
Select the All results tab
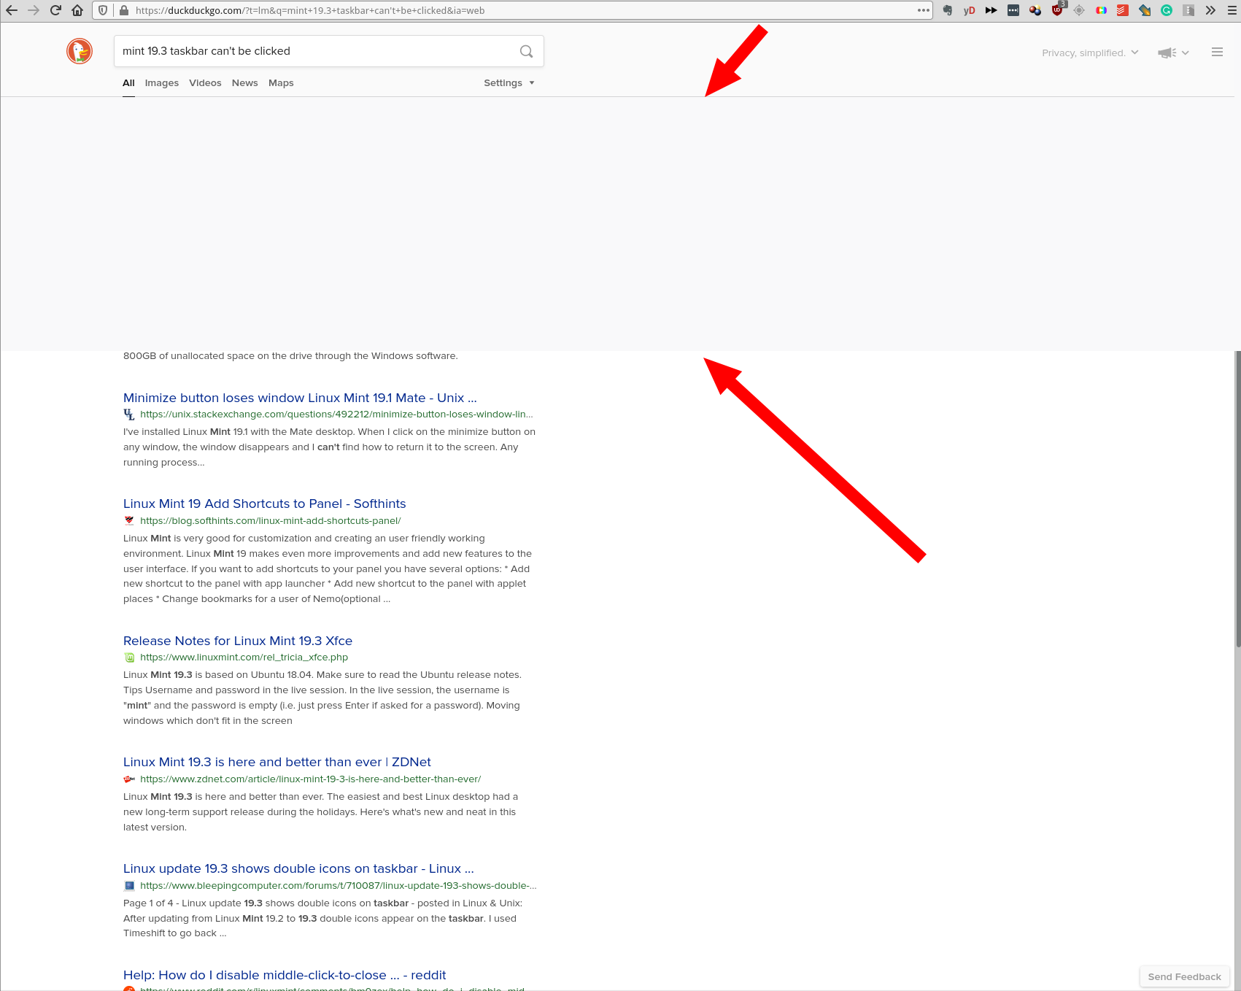128,83
